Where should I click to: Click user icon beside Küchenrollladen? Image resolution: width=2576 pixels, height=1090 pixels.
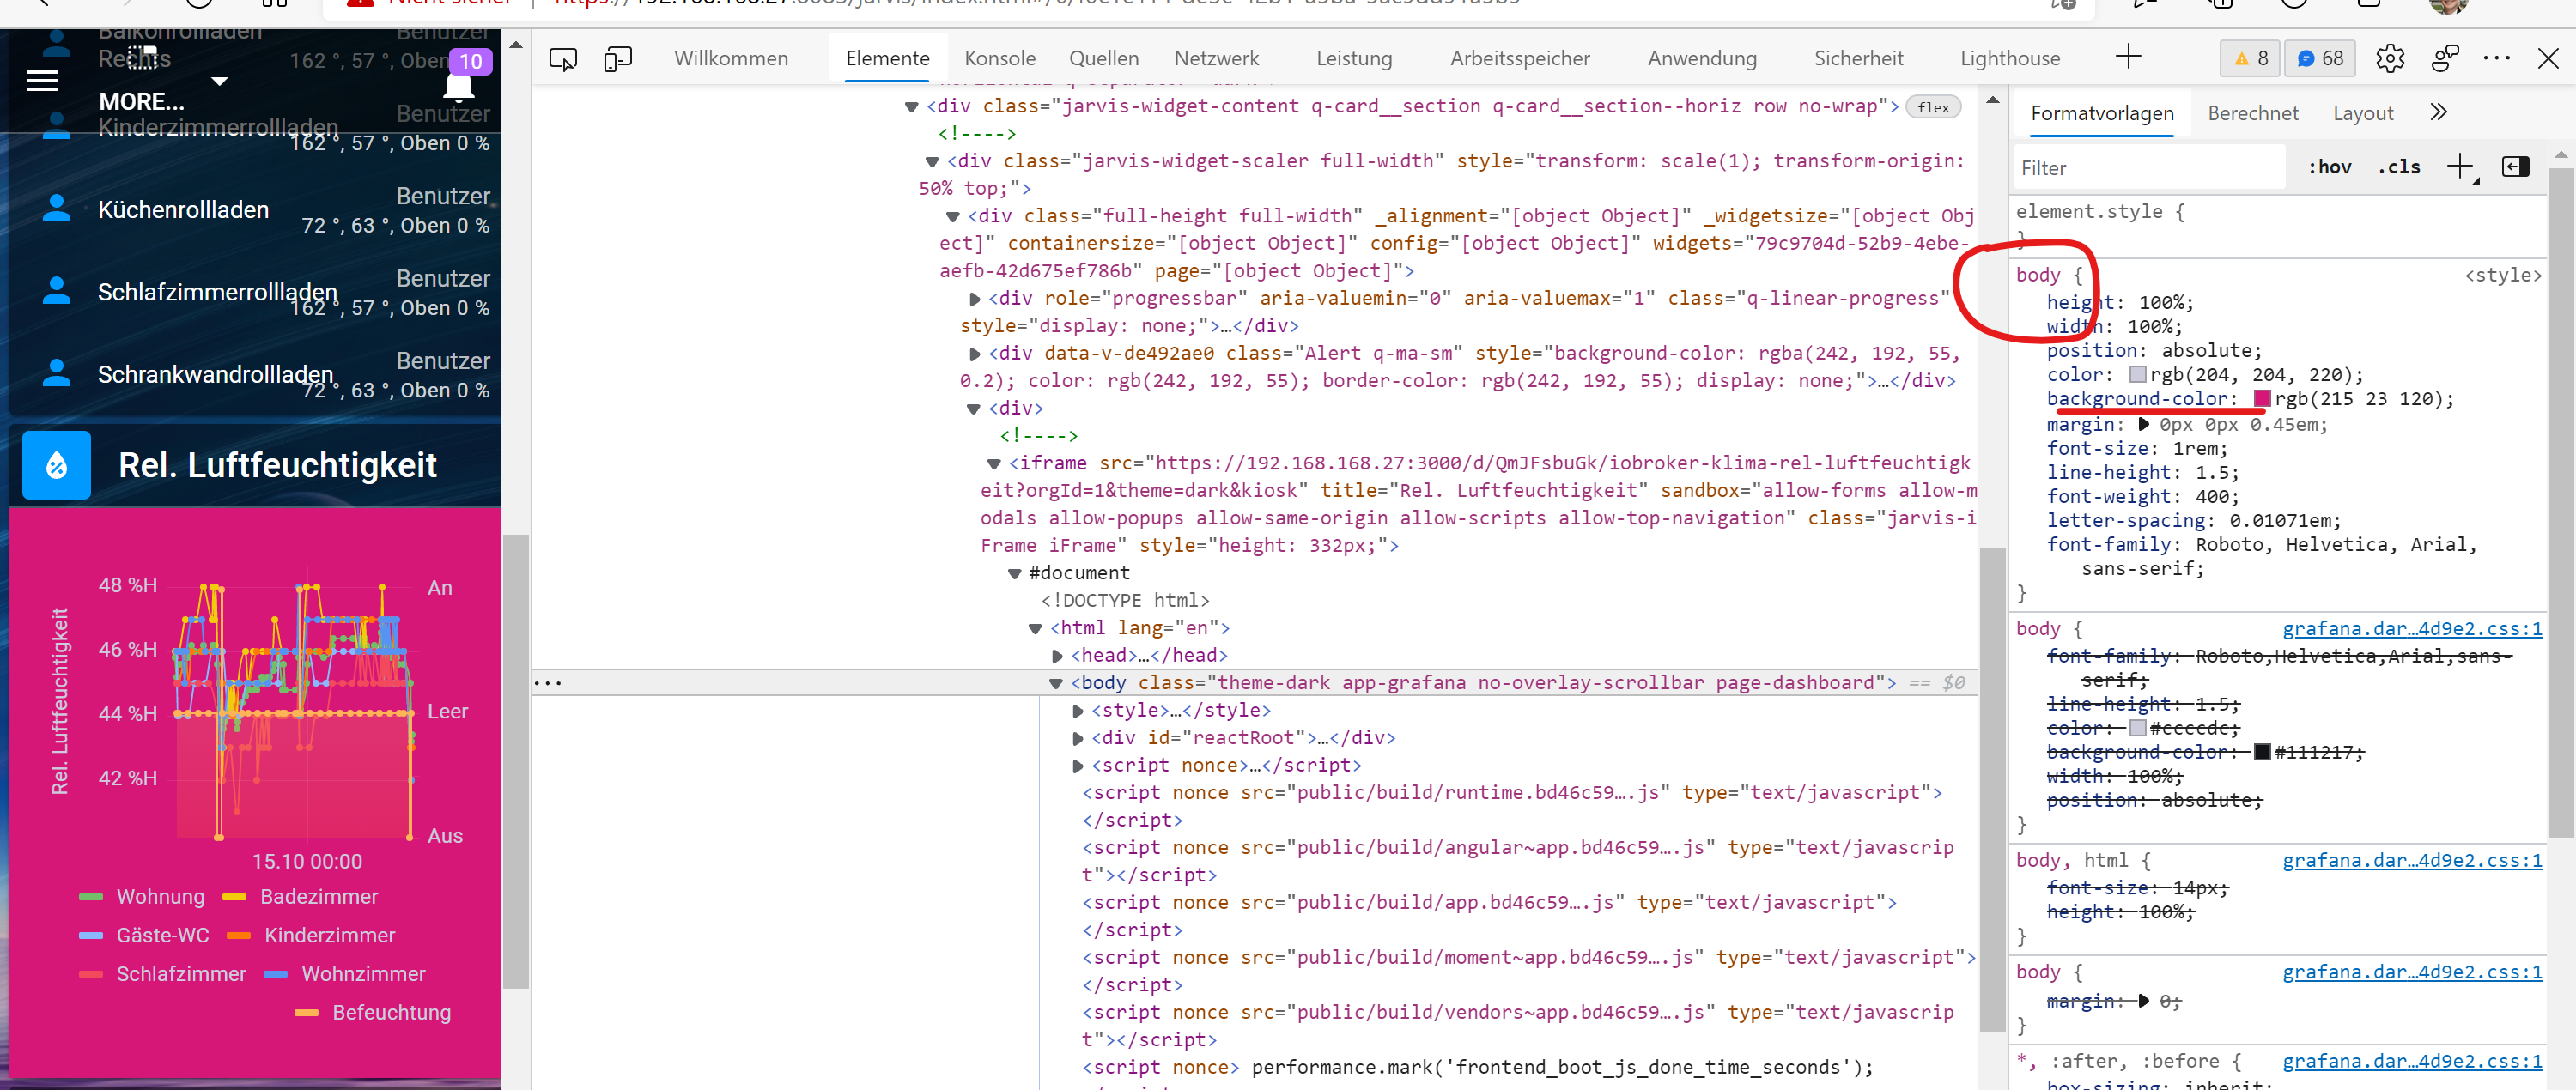click(57, 208)
